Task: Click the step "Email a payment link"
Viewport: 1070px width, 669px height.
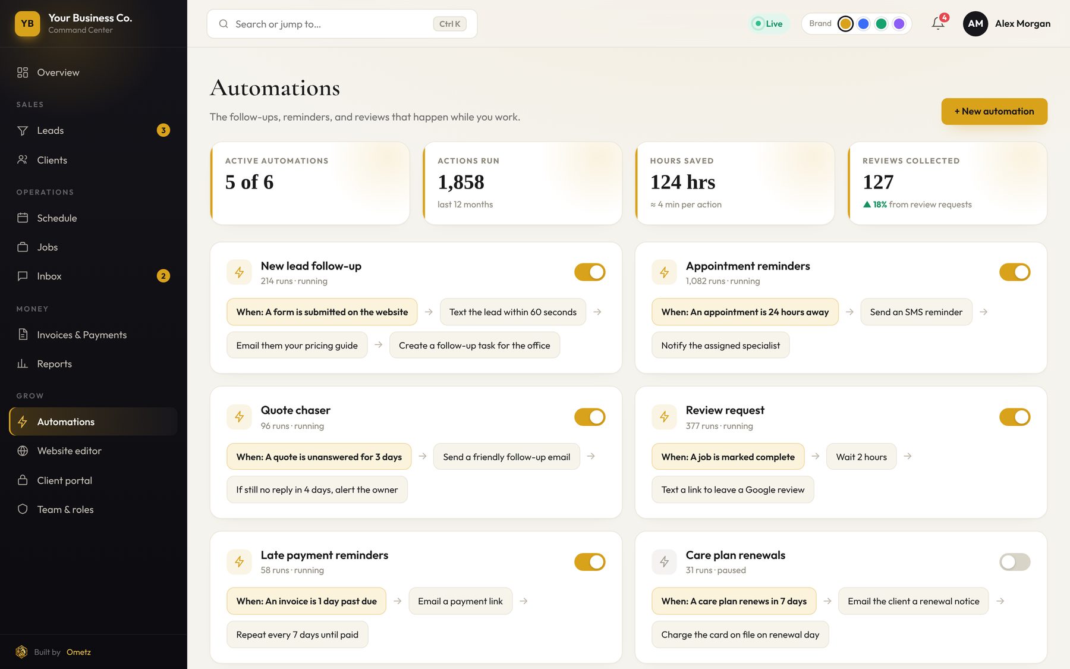Action: pos(460,601)
